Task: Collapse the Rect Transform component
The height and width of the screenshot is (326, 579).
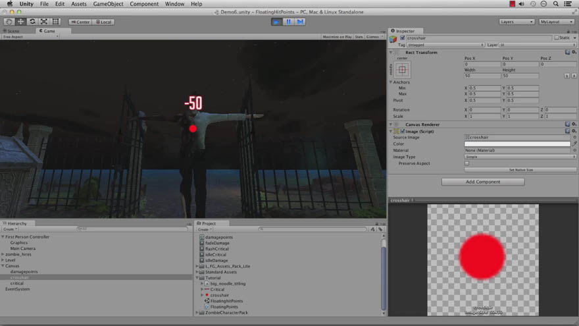Action: click(391, 53)
